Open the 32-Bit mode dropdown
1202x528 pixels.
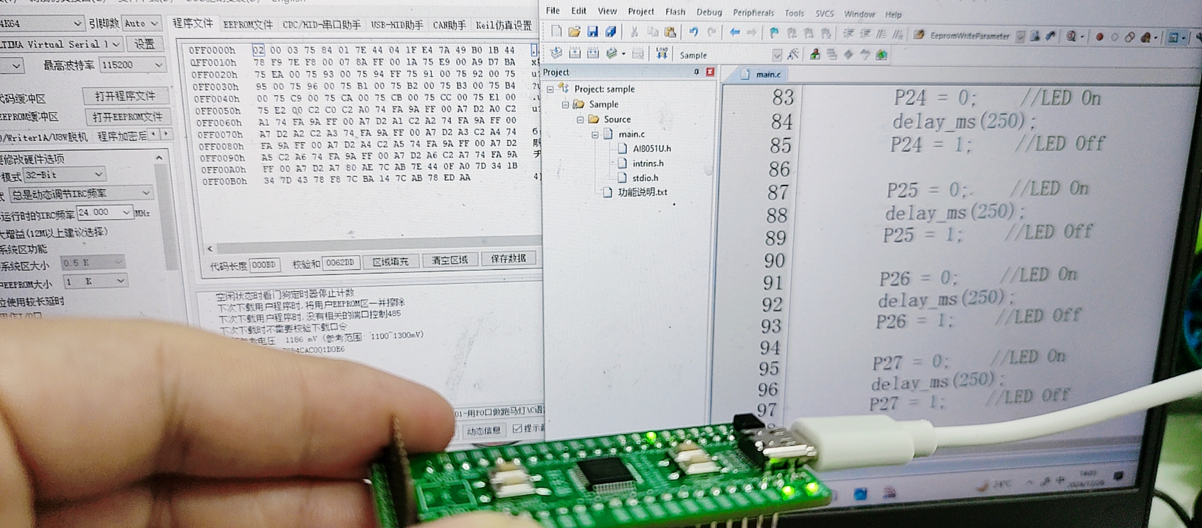pyautogui.click(x=64, y=175)
